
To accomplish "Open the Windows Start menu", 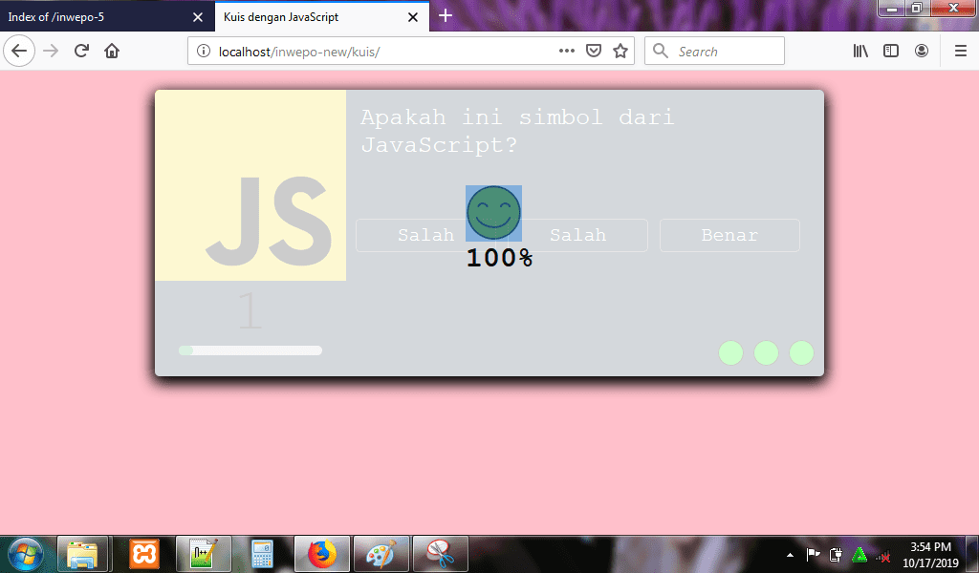I will coord(25,554).
